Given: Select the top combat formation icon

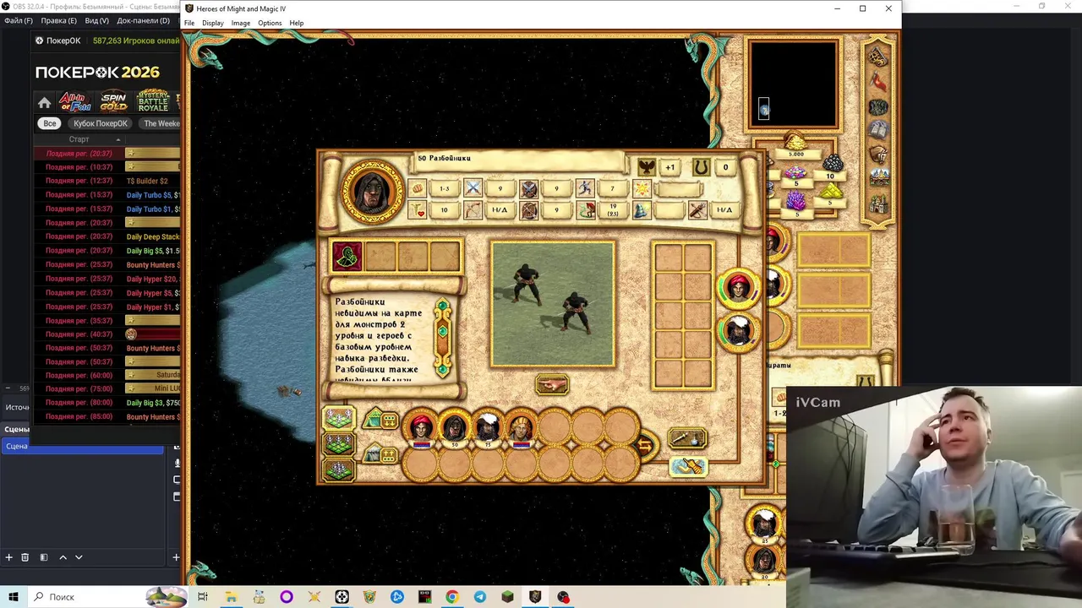Looking at the screenshot, I should point(338,417).
